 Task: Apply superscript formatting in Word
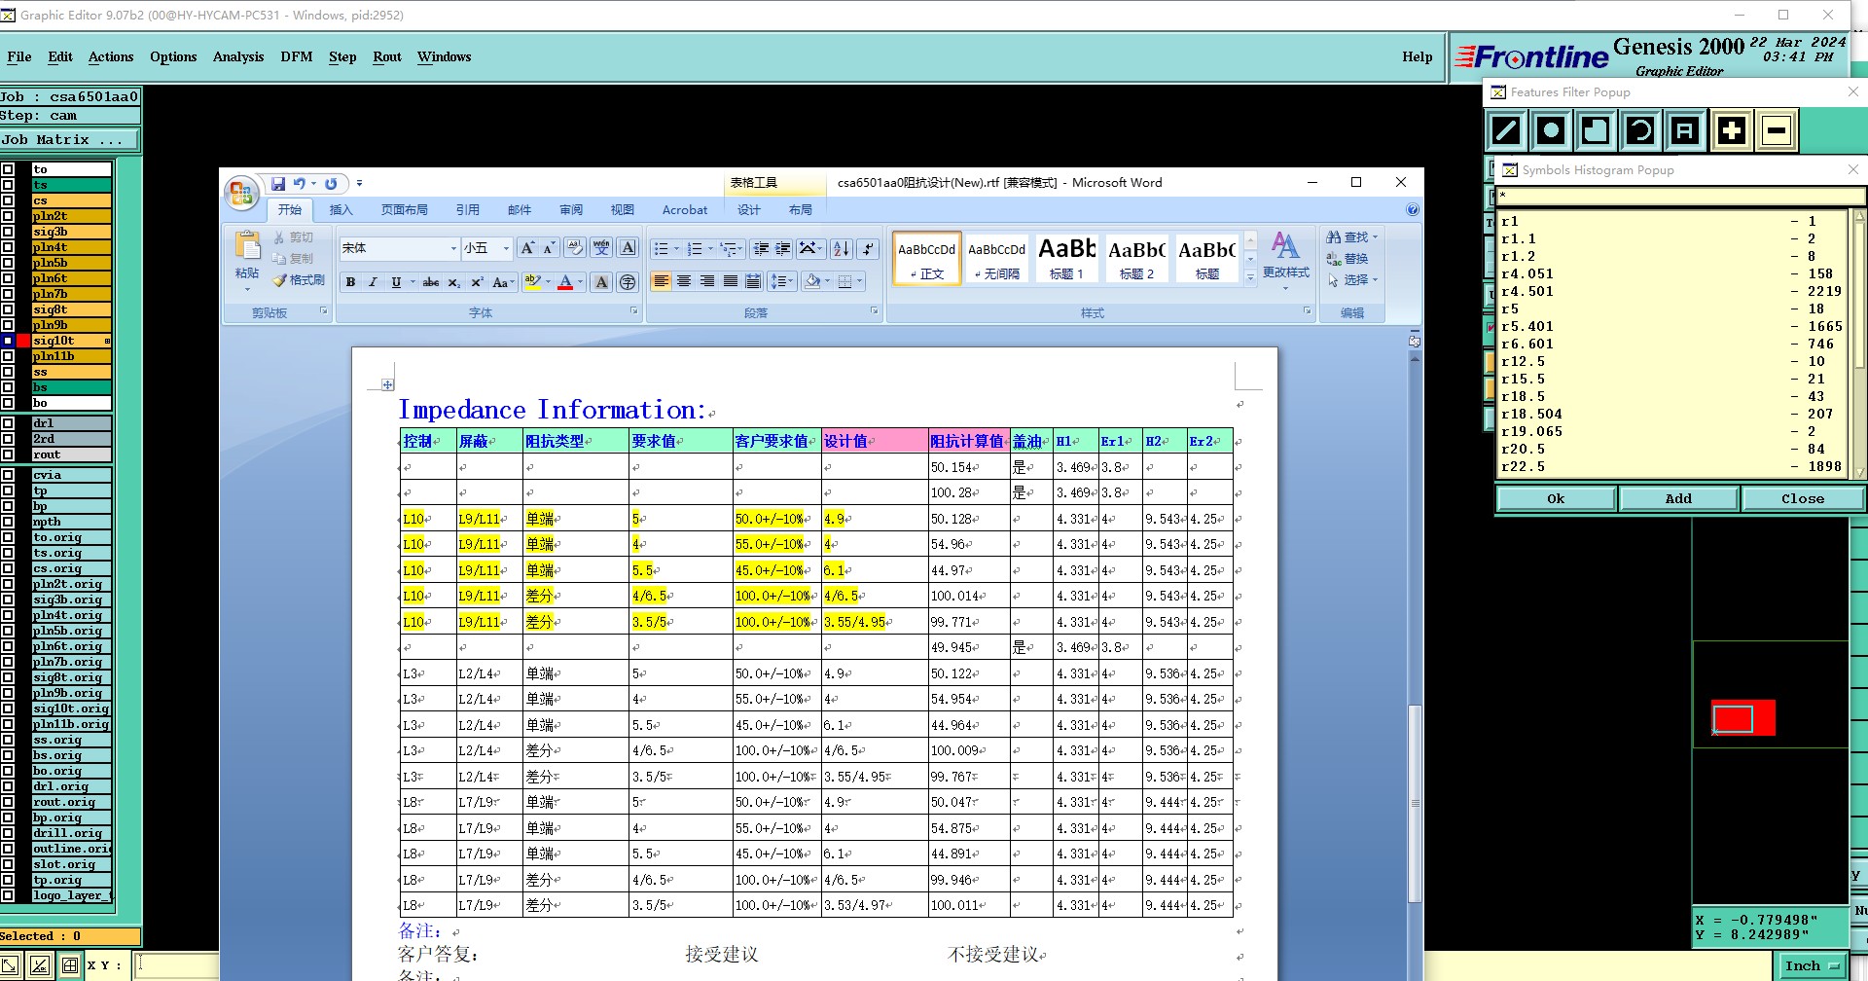click(x=477, y=282)
